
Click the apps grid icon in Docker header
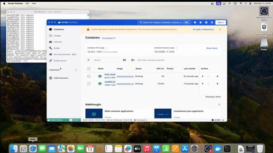[x=212, y=23]
